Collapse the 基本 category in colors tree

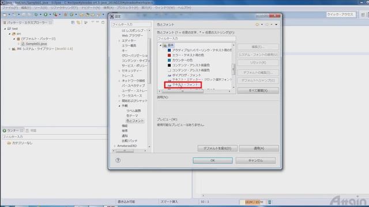(161, 45)
